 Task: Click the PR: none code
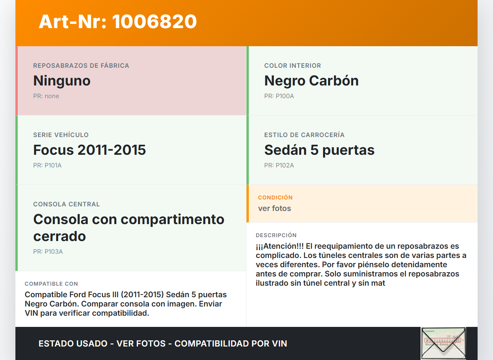click(46, 96)
